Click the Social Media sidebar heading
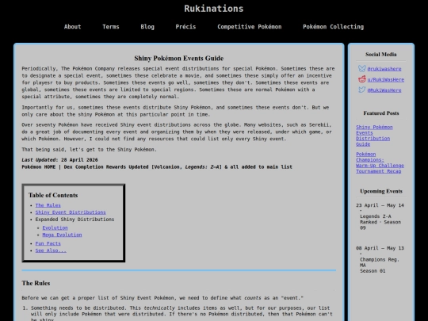 click(380, 55)
